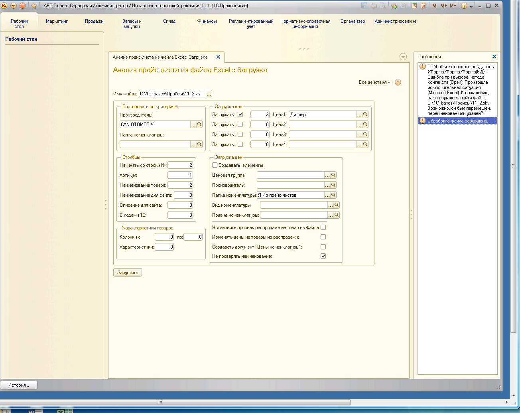The width and height of the screenshot is (520, 413).
Task: Click the ellipsis button for Имя файла
Action: tap(209, 94)
